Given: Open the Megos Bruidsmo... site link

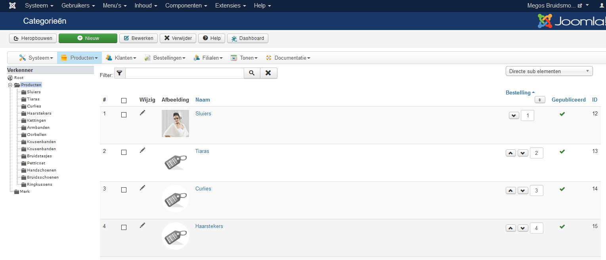Looking at the screenshot, I should pyautogui.click(x=555, y=6).
